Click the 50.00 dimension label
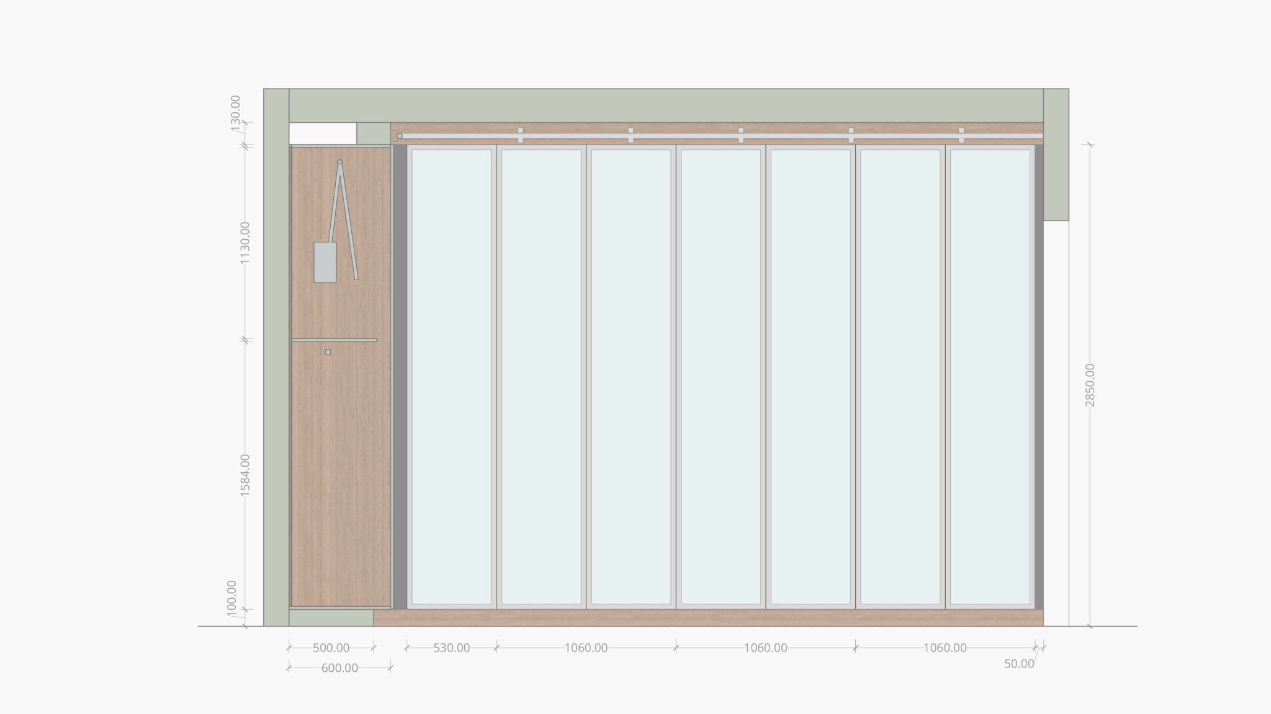Image resolution: width=1271 pixels, height=714 pixels. click(1019, 664)
